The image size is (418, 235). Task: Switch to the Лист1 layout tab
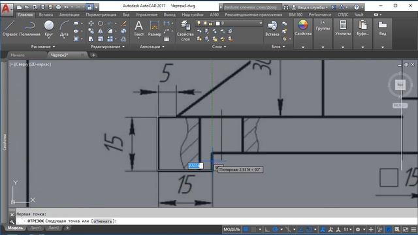click(x=35, y=228)
